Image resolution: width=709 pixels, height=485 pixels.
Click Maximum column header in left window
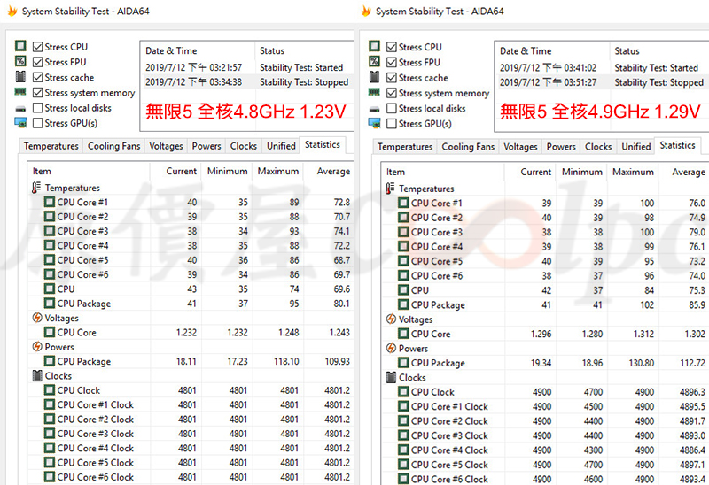278,171
